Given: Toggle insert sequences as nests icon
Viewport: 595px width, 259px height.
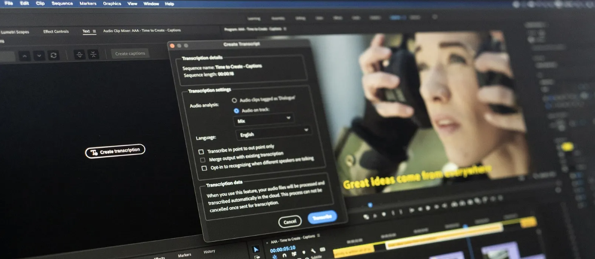Looking at the screenshot, I should pyautogui.click(x=274, y=257).
